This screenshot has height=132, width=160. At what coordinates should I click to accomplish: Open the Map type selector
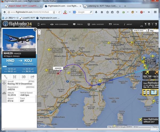tap(154, 31)
